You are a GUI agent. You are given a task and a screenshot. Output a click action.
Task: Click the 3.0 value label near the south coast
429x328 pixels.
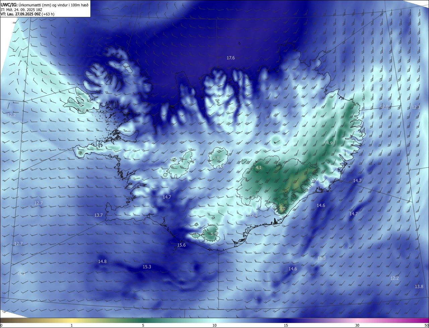click(282, 209)
